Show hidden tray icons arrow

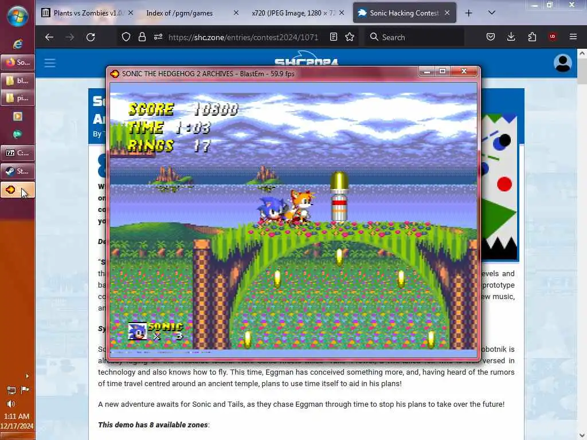click(27, 376)
